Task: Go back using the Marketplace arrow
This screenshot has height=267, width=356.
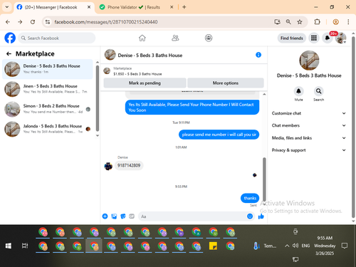Action: (9, 54)
